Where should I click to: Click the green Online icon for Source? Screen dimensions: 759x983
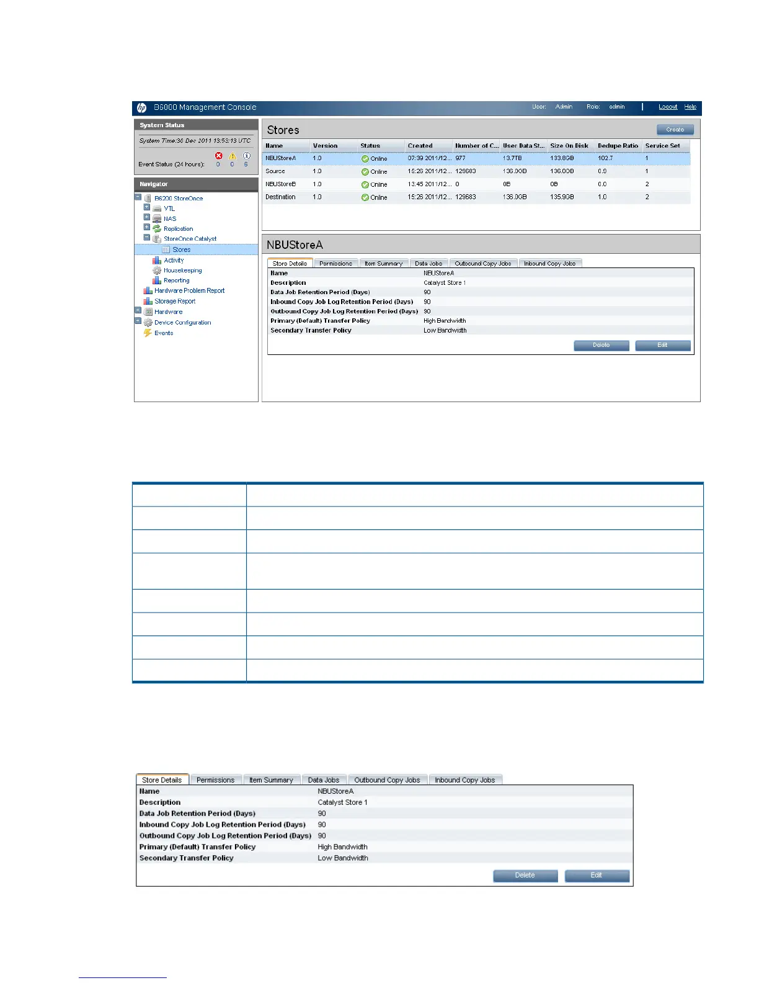pyautogui.click(x=365, y=172)
